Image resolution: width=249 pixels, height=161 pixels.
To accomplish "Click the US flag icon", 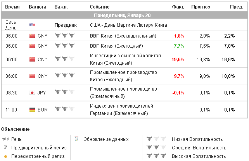I will click(32, 25).
